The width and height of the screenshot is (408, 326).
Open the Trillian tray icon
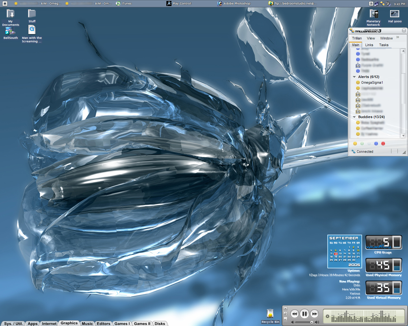[x=382, y=4]
